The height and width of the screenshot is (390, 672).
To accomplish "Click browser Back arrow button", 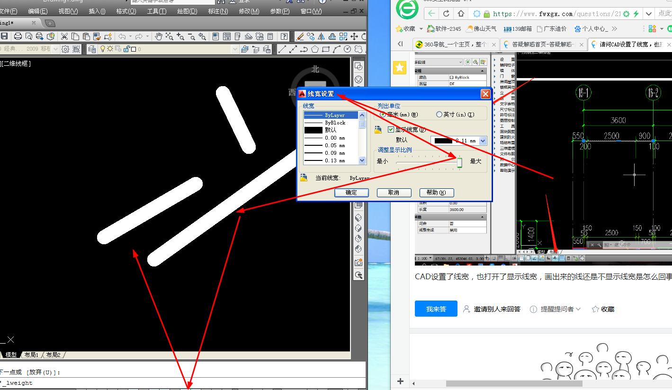I will click(431, 14).
